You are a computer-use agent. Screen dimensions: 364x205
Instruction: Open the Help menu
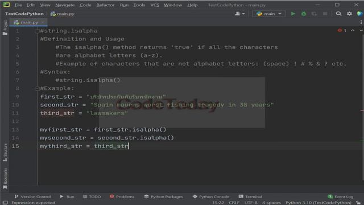pos(192,5)
